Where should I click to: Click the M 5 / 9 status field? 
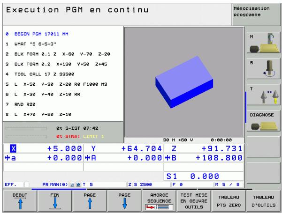coord(229,184)
